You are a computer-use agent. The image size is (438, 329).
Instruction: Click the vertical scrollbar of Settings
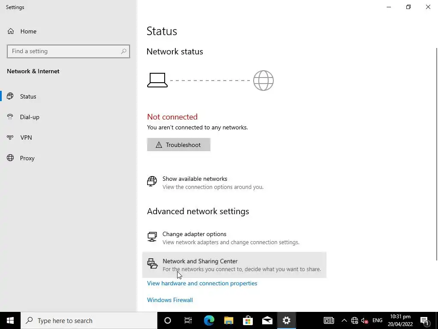[436, 154]
